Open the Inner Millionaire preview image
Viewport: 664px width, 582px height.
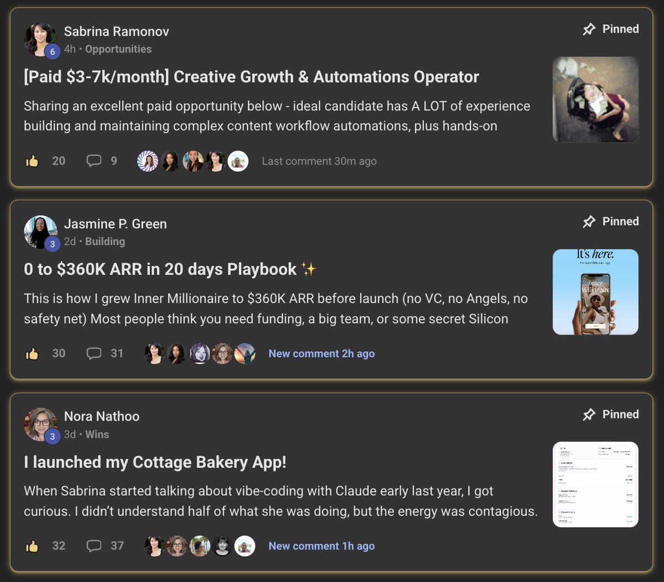(x=595, y=291)
